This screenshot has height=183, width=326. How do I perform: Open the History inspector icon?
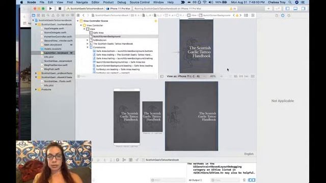coord(289,15)
